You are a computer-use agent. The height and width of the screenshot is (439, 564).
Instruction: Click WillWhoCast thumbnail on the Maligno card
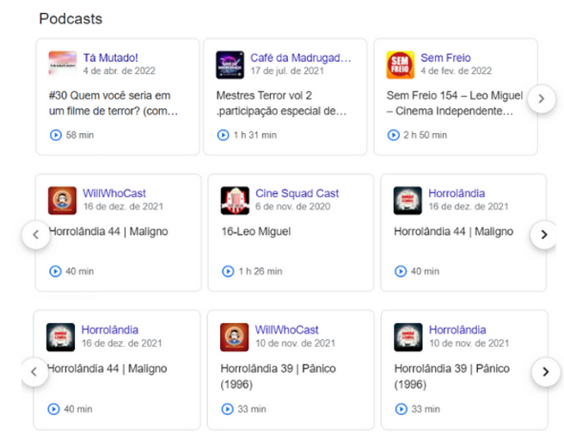(62, 200)
